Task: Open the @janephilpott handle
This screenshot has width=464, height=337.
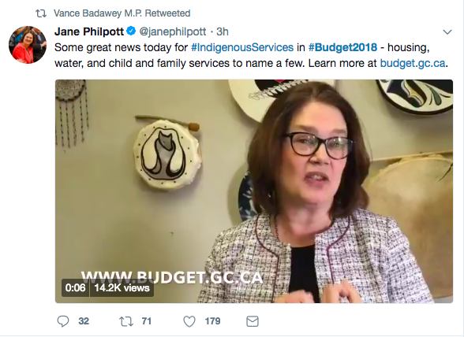Action: (173, 31)
